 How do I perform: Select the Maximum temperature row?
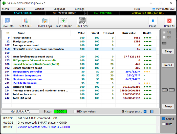(x=79, y=79)
